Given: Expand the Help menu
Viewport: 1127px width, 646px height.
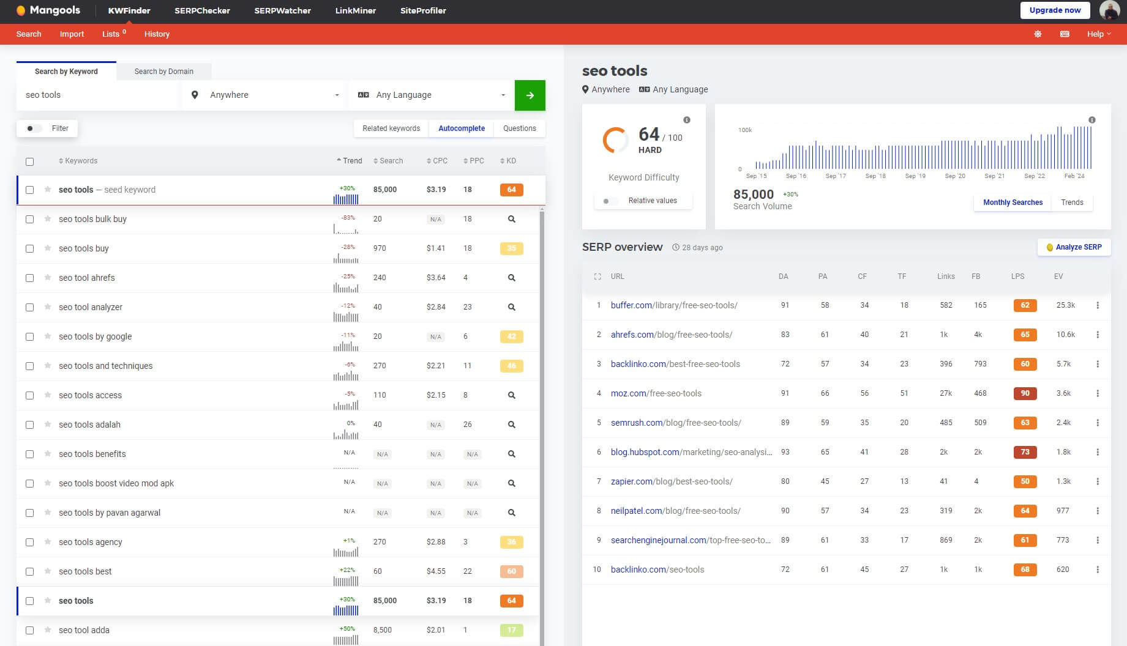Looking at the screenshot, I should [1099, 34].
